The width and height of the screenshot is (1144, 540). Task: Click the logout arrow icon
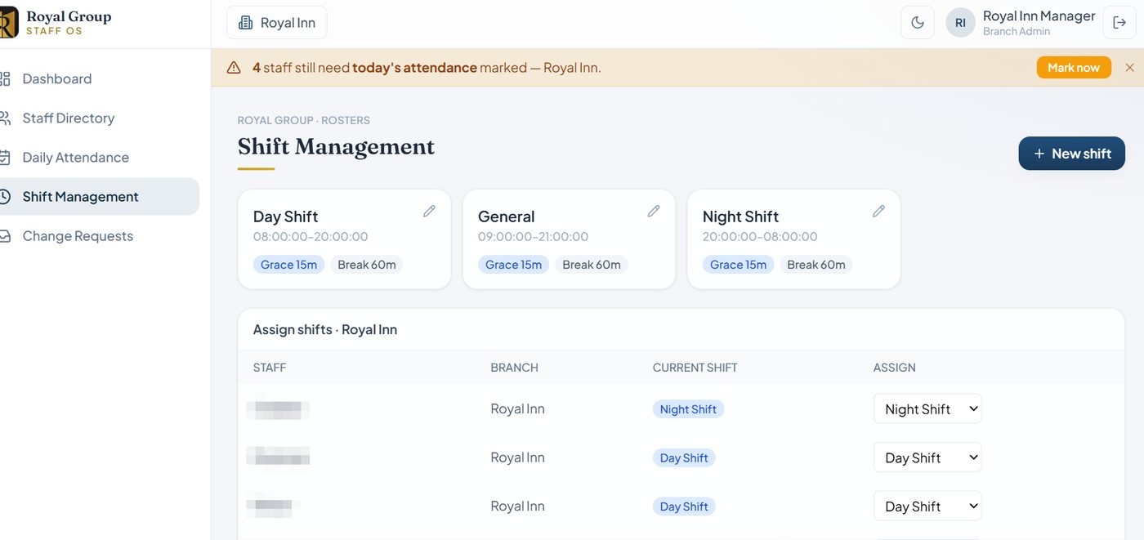[1119, 23]
